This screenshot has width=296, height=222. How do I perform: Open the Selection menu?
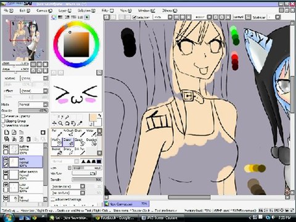click(x=86, y=10)
